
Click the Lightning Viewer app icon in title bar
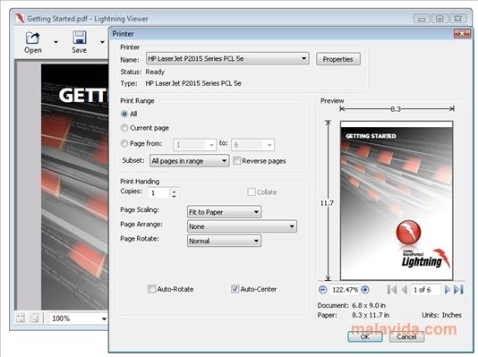20,18
